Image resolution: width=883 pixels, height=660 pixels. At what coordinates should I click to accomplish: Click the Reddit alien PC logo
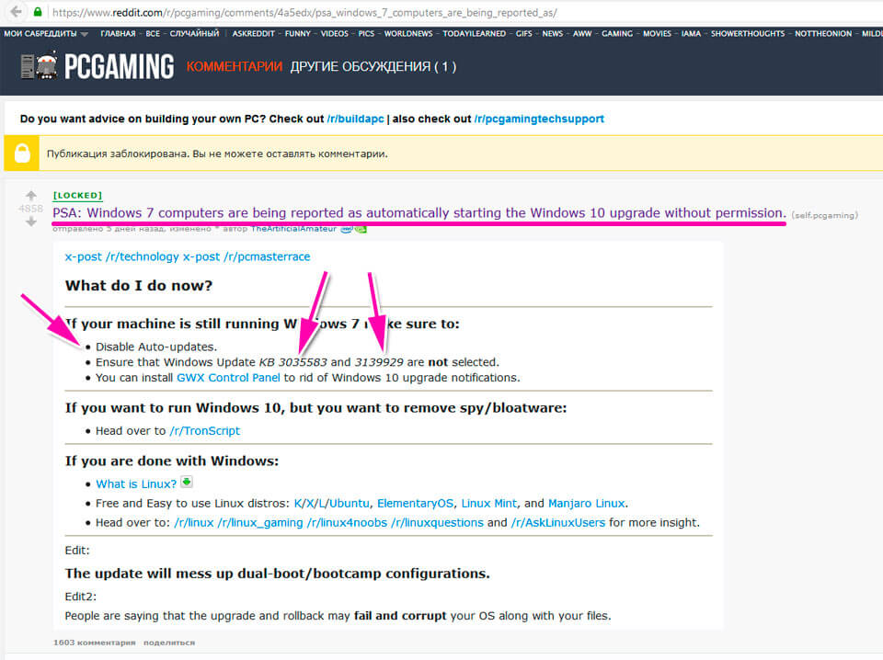[x=40, y=66]
